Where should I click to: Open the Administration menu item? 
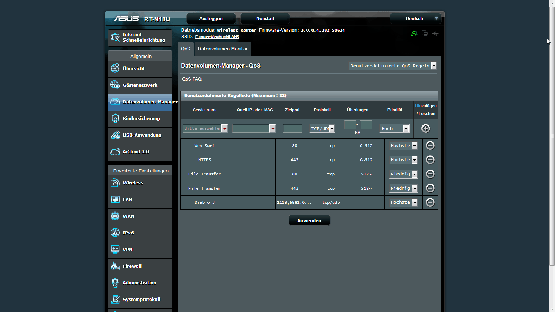(x=140, y=283)
